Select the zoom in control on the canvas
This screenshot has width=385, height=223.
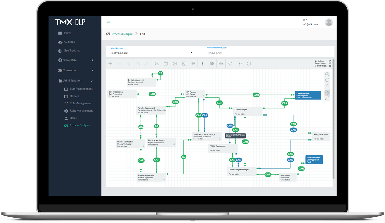pos(327,74)
